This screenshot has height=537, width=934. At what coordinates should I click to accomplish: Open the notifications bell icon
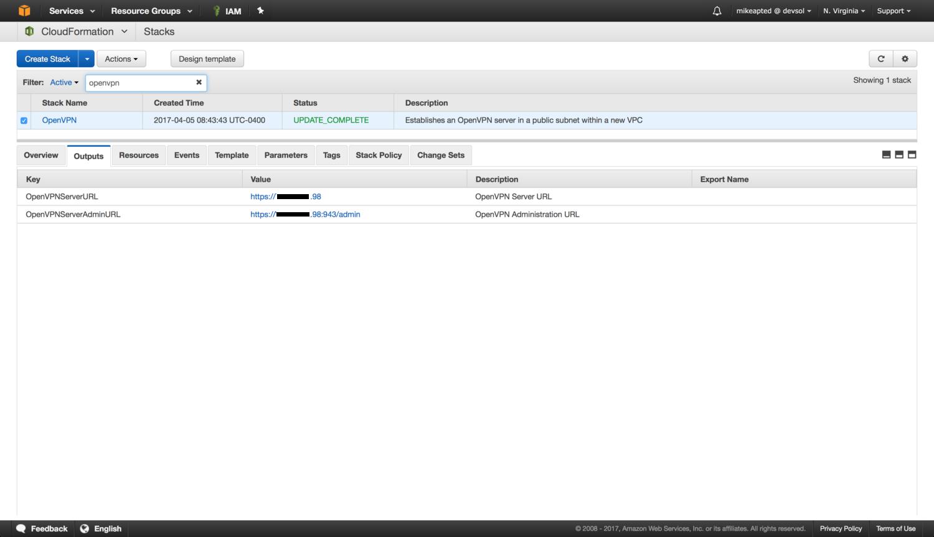717,11
